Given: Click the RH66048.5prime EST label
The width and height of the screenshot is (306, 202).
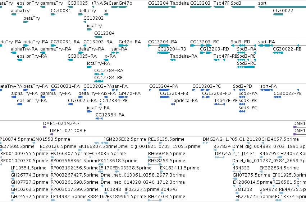Looking at the screenshot, I should tap(166, 154).
